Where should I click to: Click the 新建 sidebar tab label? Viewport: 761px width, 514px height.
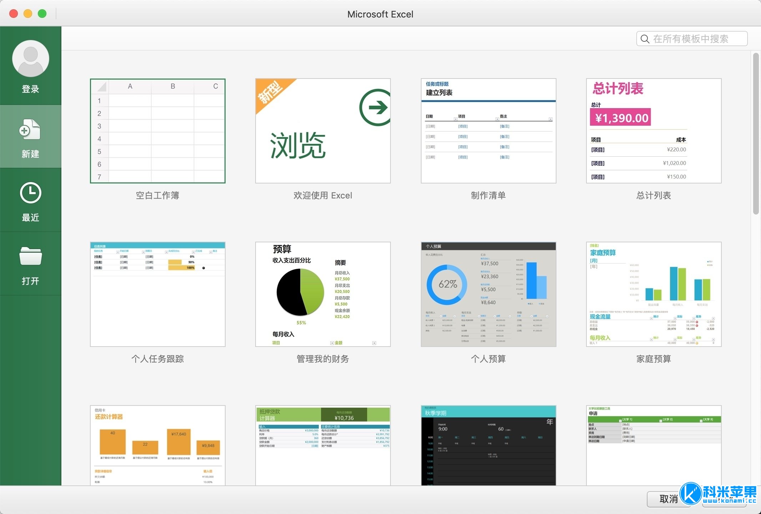(31, 154)
